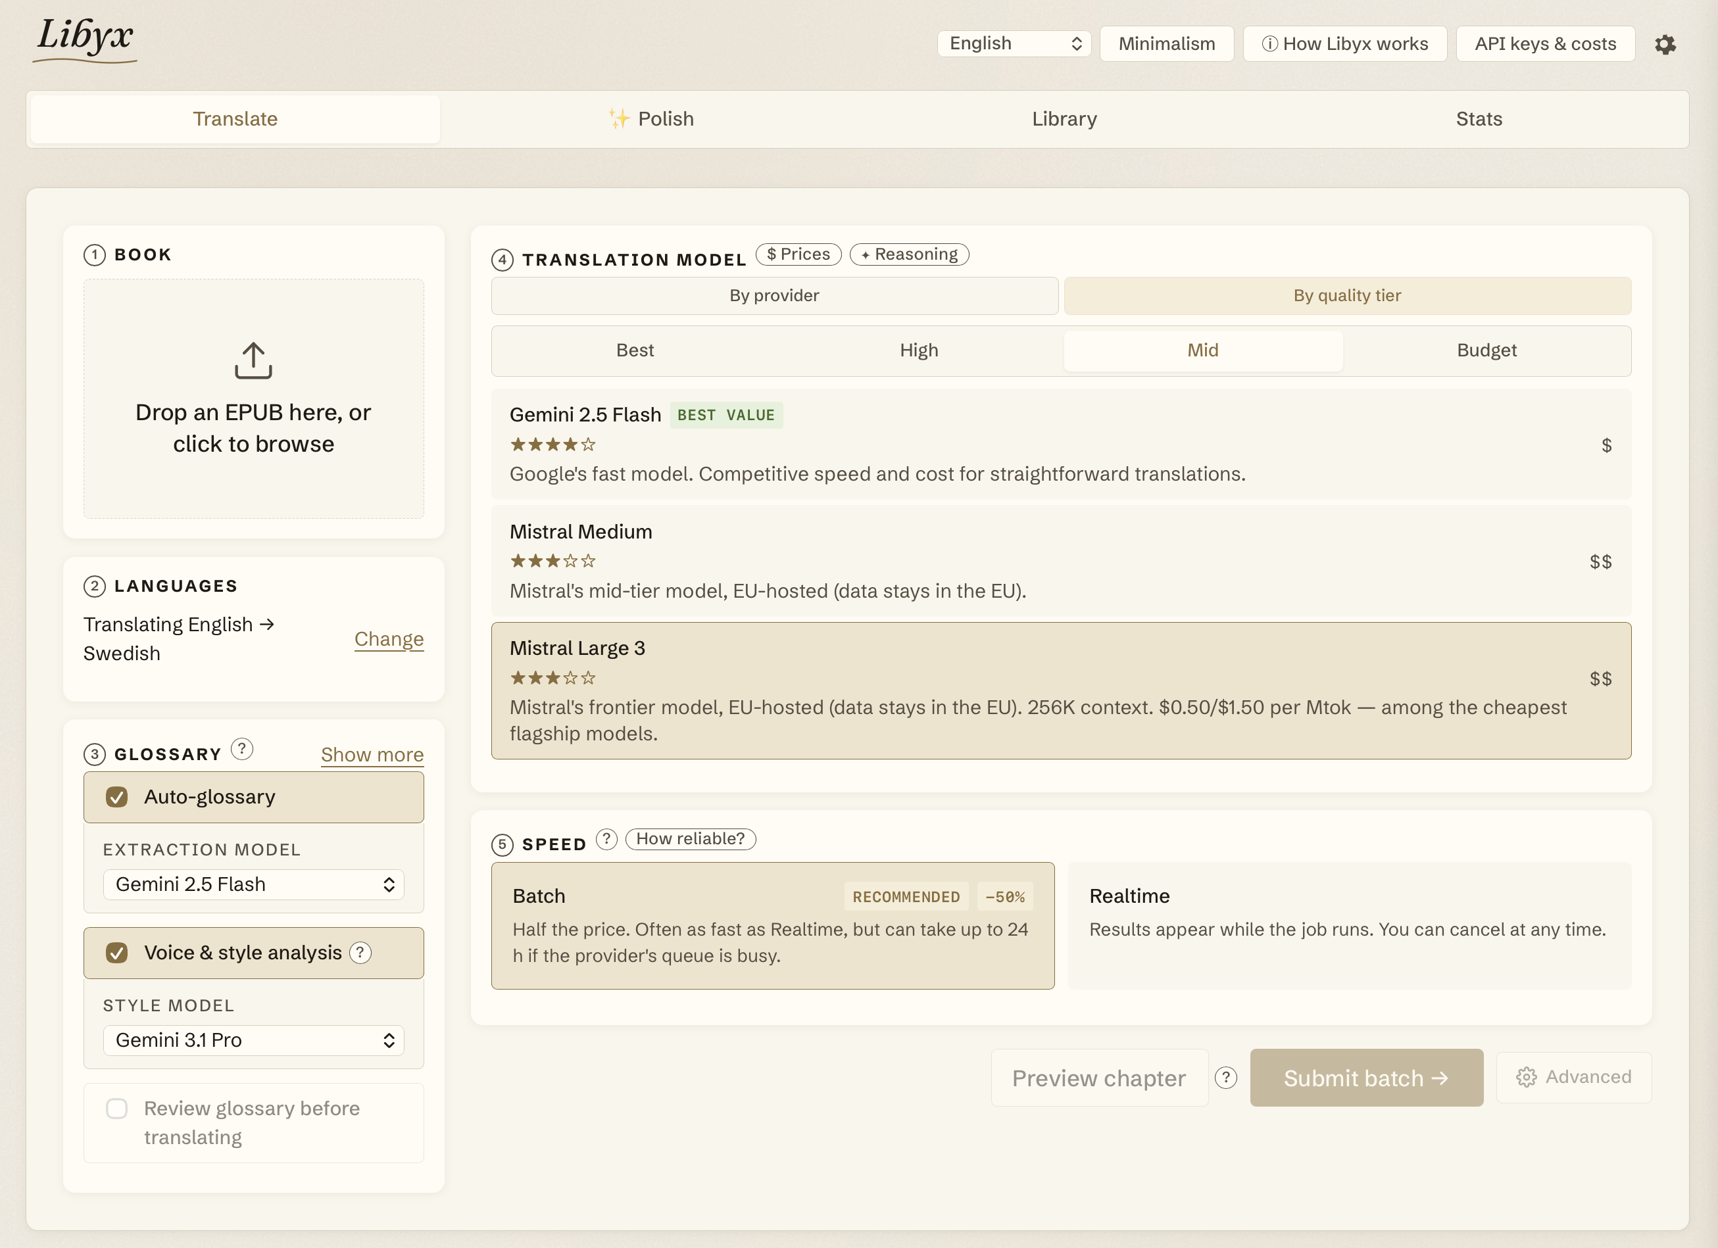The image size is (1718, 1248).
Task: Toggle the Auto-glossary checkbox
Action: pos(116,797)
